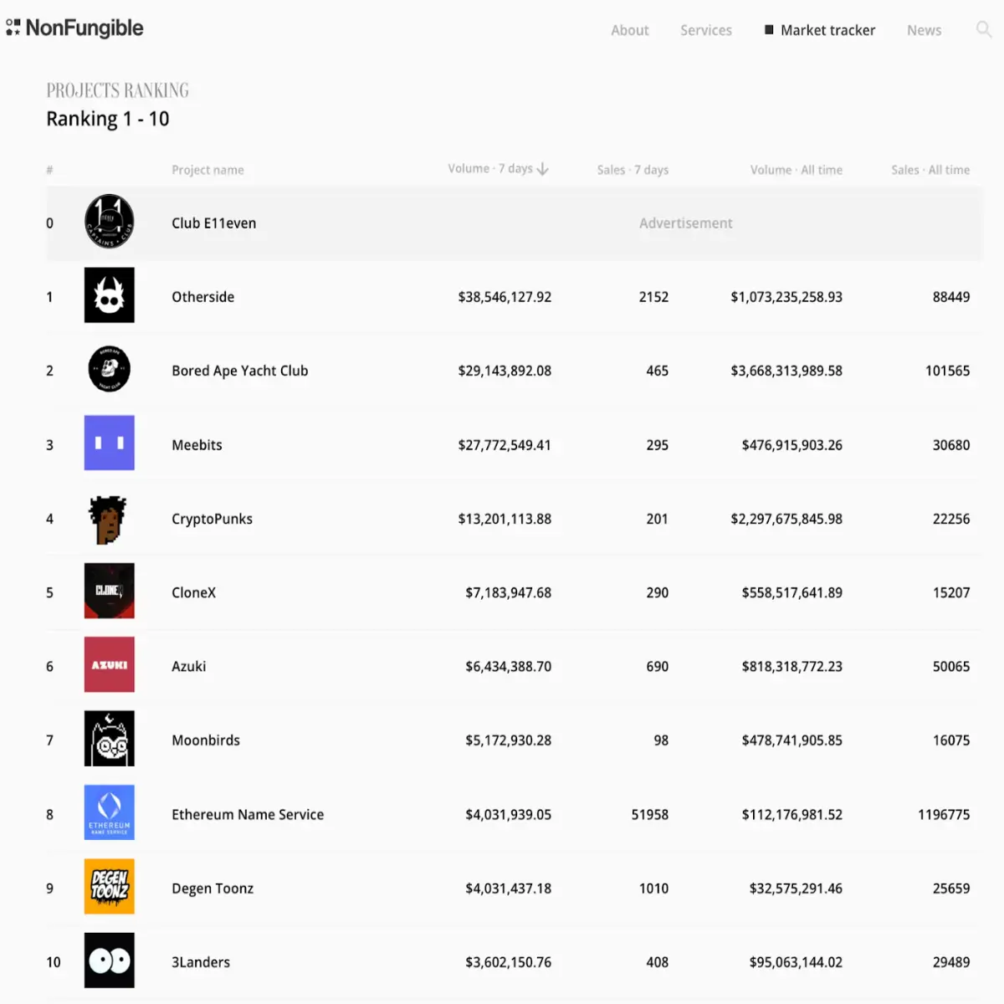
Task: Click the search magnifier icon
Action: point(984,30)
